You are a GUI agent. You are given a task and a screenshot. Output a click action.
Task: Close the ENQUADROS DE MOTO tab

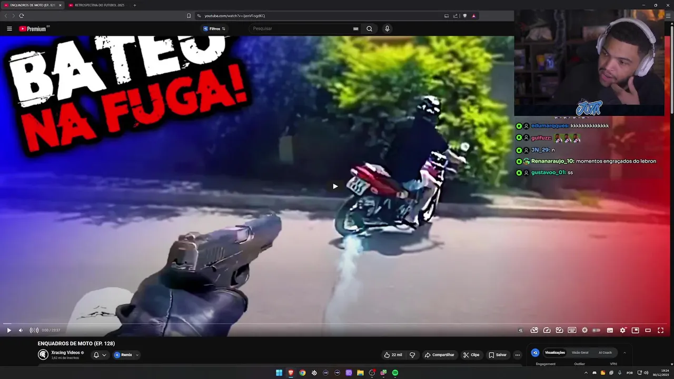tap(60, 5)
